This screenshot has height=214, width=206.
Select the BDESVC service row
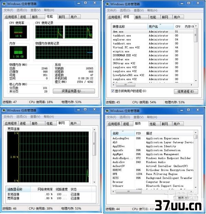tap(152, 170)
